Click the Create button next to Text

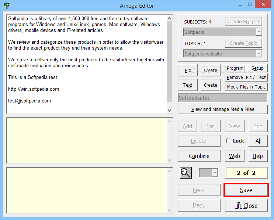point(211,85)
